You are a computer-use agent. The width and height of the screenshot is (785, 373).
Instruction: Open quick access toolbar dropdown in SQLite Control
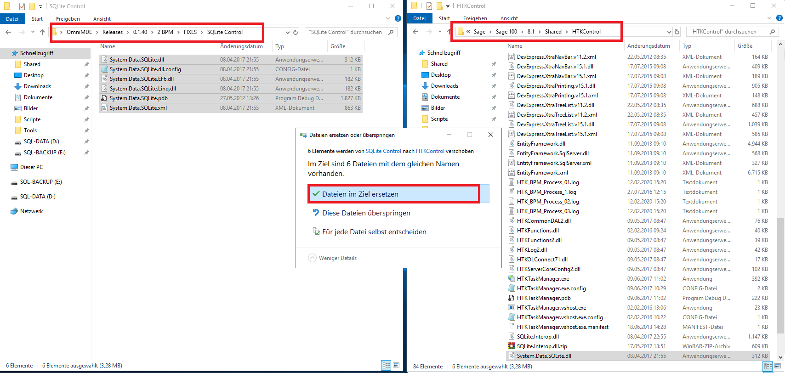pyautogui.click(x=40, y=6)
